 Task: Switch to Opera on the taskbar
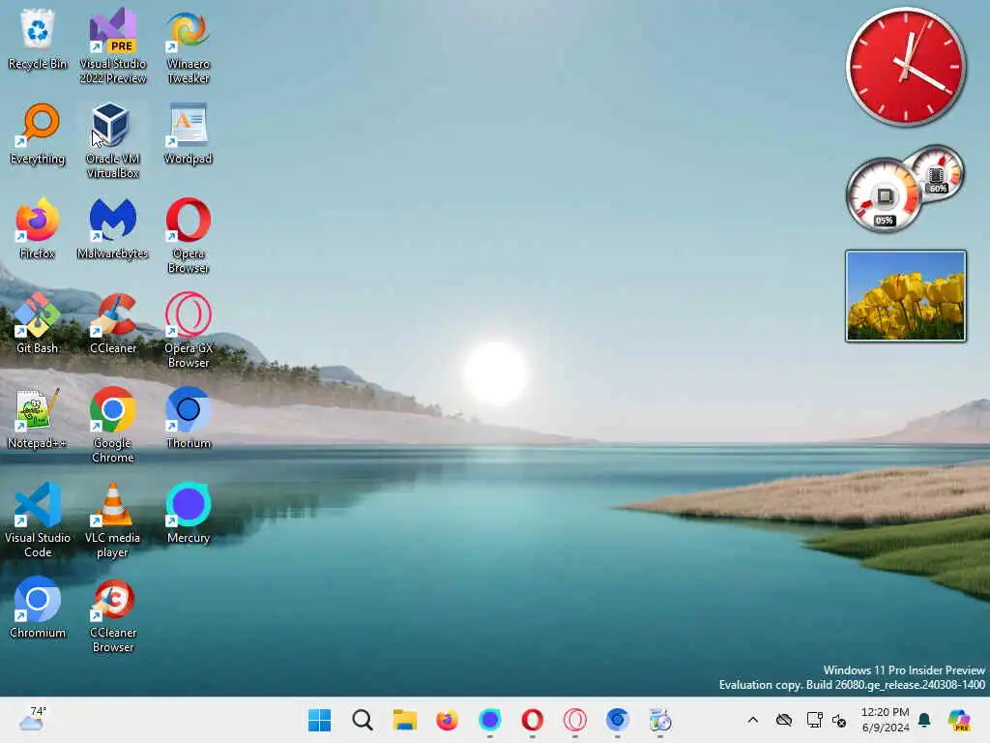tap(533, 720)
